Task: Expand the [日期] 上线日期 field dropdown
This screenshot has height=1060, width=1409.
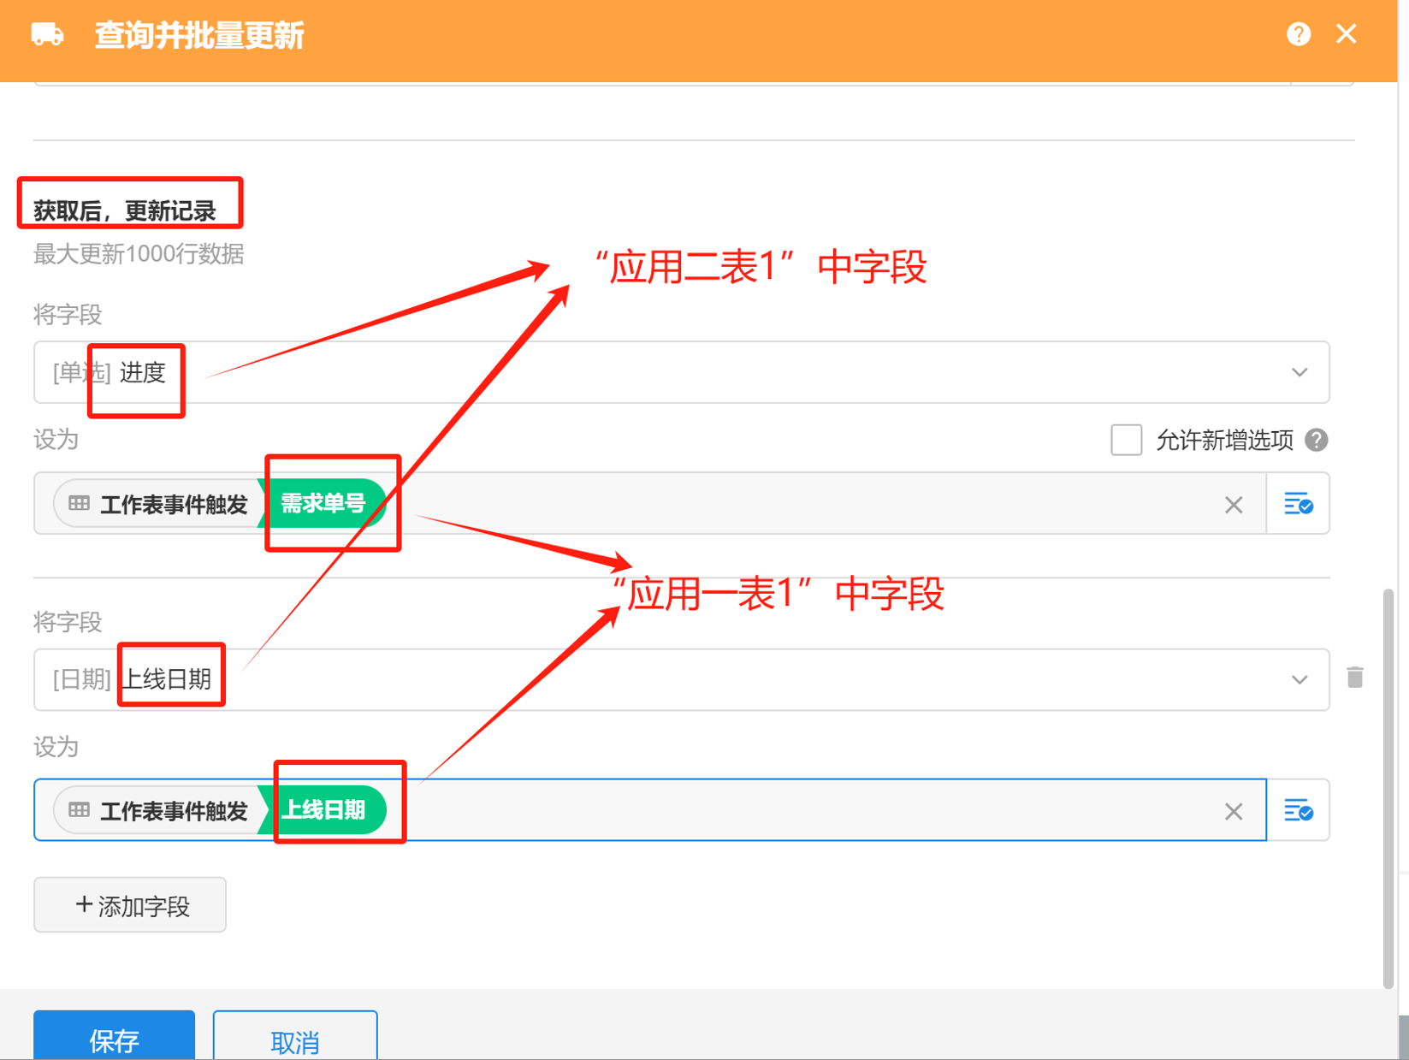Action: tap(1299, 679)
